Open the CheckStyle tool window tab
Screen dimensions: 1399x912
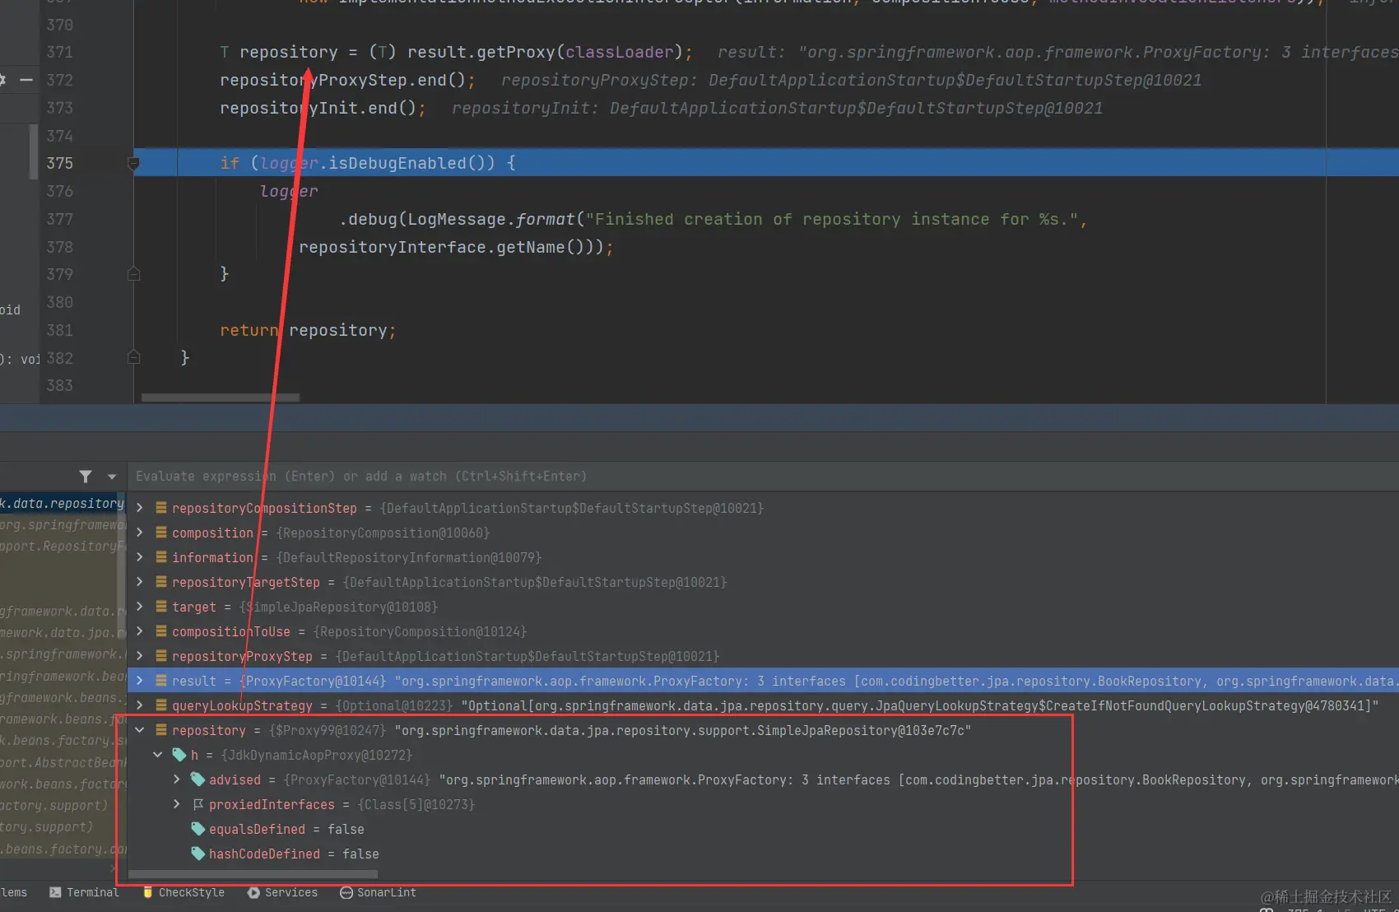pyautogui.click(x=184, y=892)
